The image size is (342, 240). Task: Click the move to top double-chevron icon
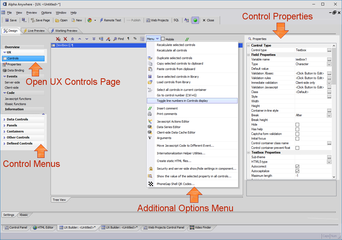pyautogui.click(x=73, y=39)
